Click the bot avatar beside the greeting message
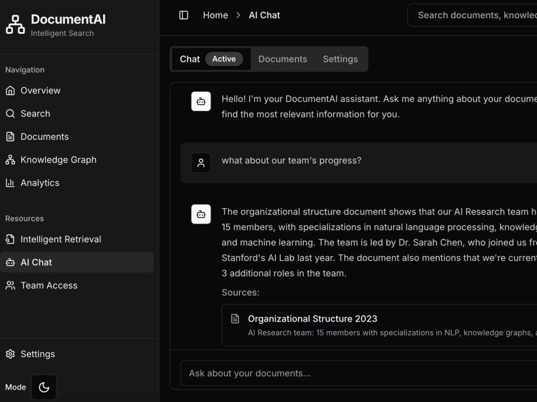The height and width of the screenshot is (402, 537). click(x=201, y=101)
